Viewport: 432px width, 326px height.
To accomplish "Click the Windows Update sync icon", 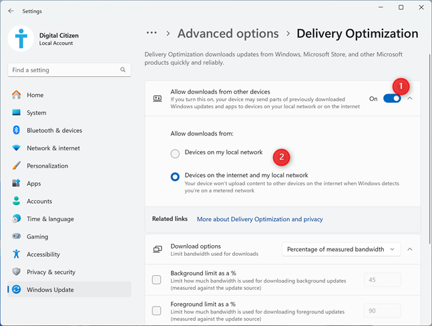I will [x=16, y=289].
